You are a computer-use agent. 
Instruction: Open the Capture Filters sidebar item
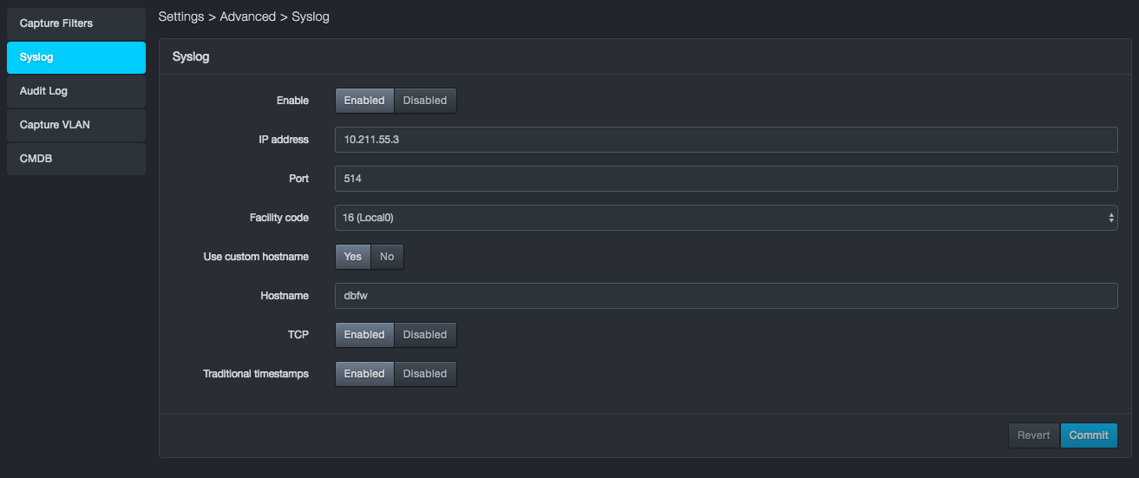76,23
